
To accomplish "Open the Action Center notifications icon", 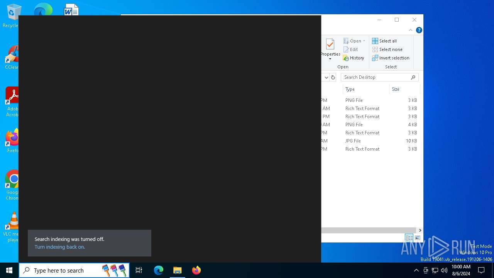I will pyautogui.click(x=481, y=270).
